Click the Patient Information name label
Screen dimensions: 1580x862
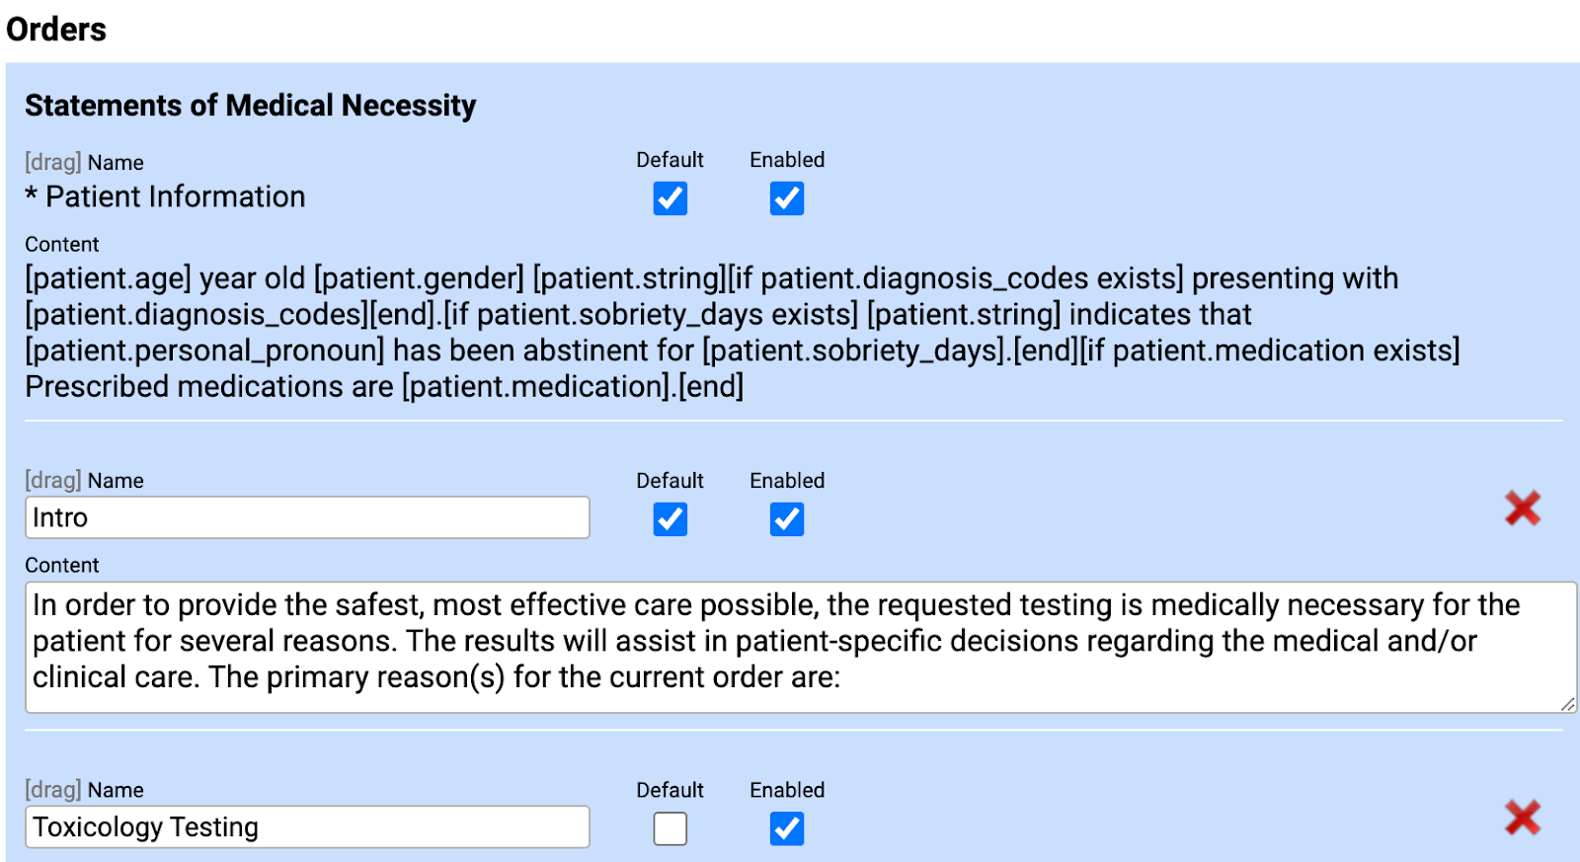click(x=165, y=196)
